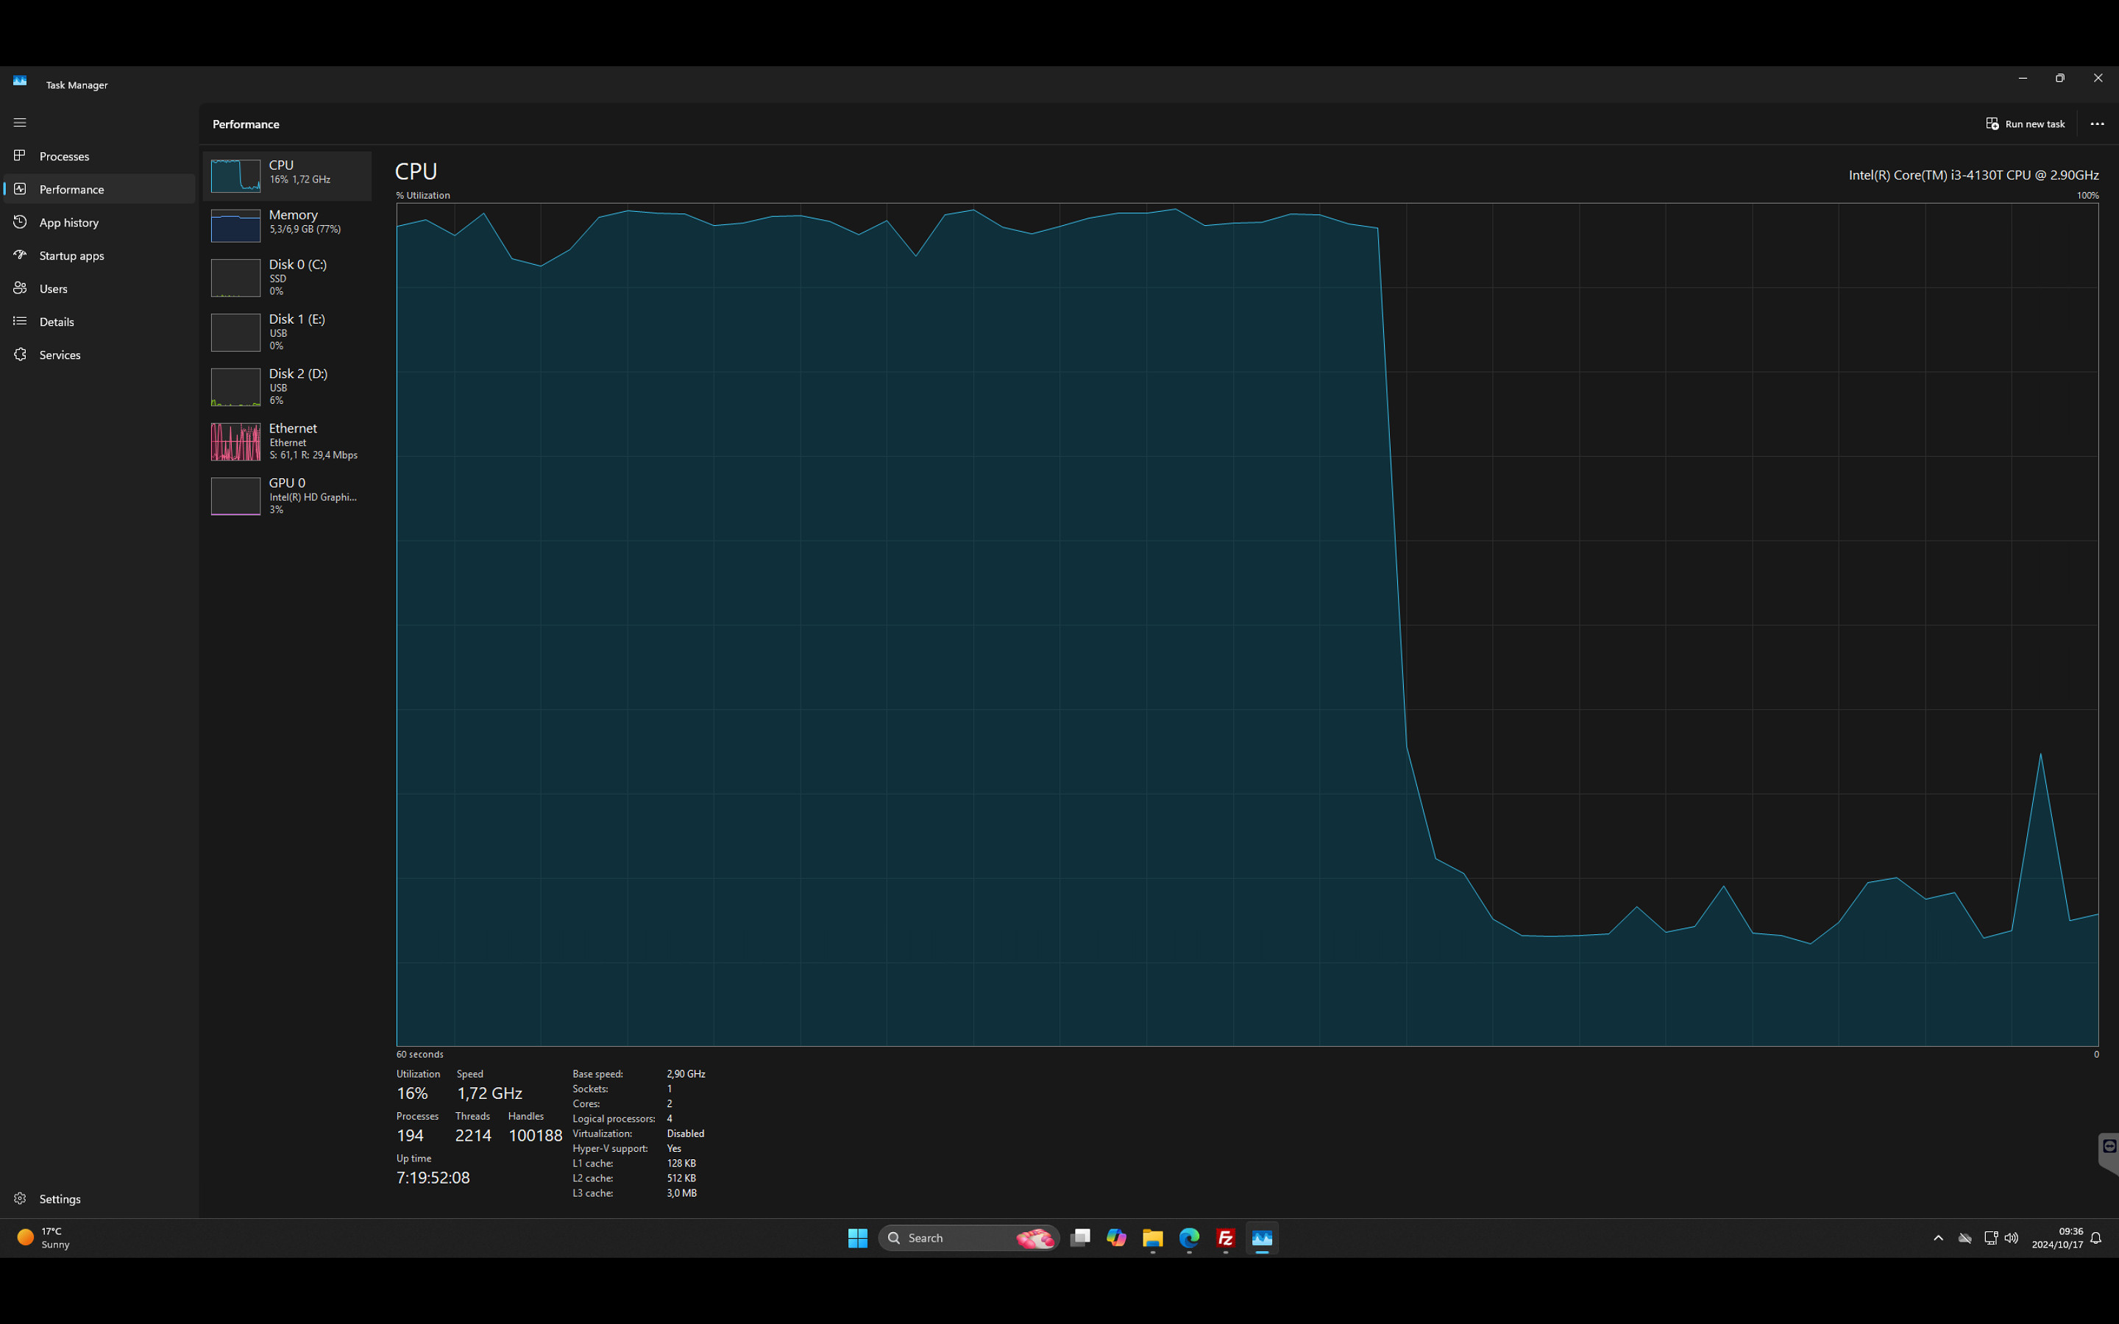
Task: Select the CPU performance item
Action: [287, 175]
